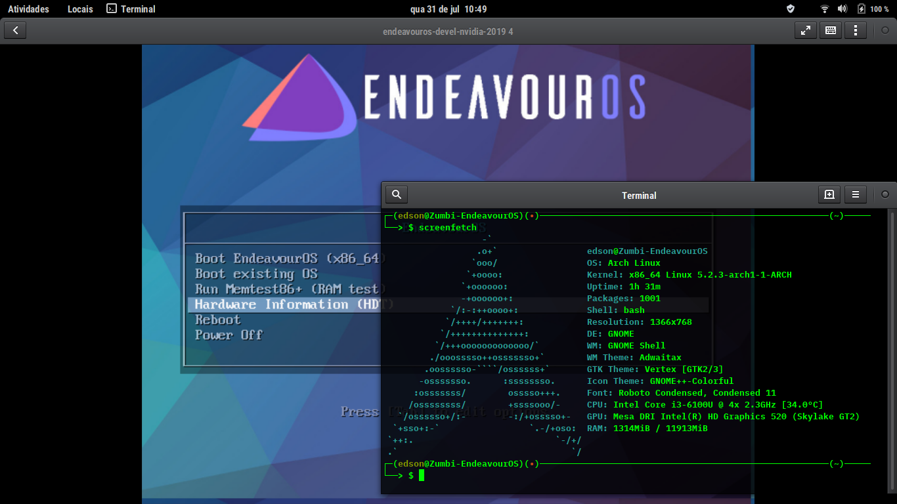Open the Atividades overview
The height and width of the screenshot is (504, 897).
point(28,9)
